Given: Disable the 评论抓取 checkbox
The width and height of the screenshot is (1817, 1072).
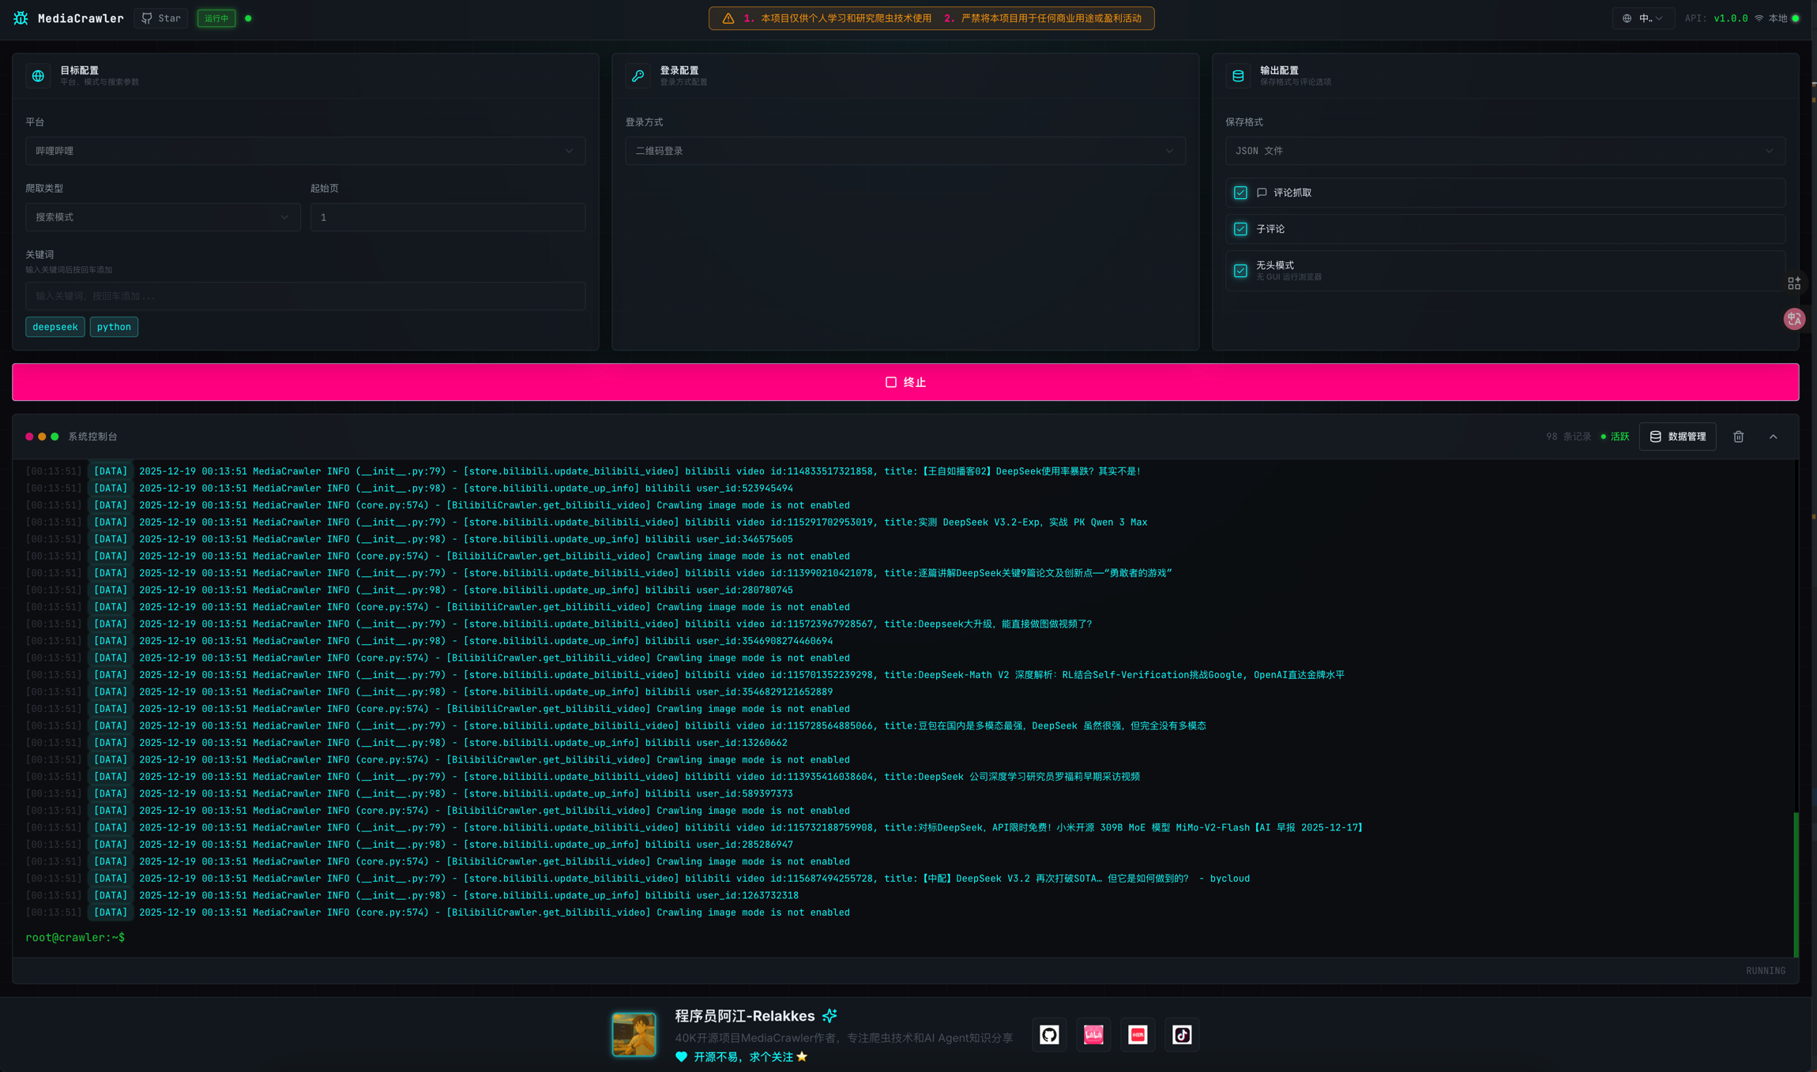Looking at the screenshot, I should [x=1240, y=192].
